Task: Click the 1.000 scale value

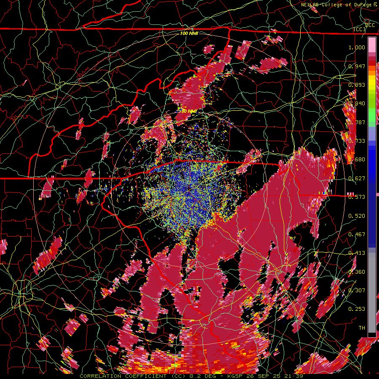Action: click(x=357, y=47)
